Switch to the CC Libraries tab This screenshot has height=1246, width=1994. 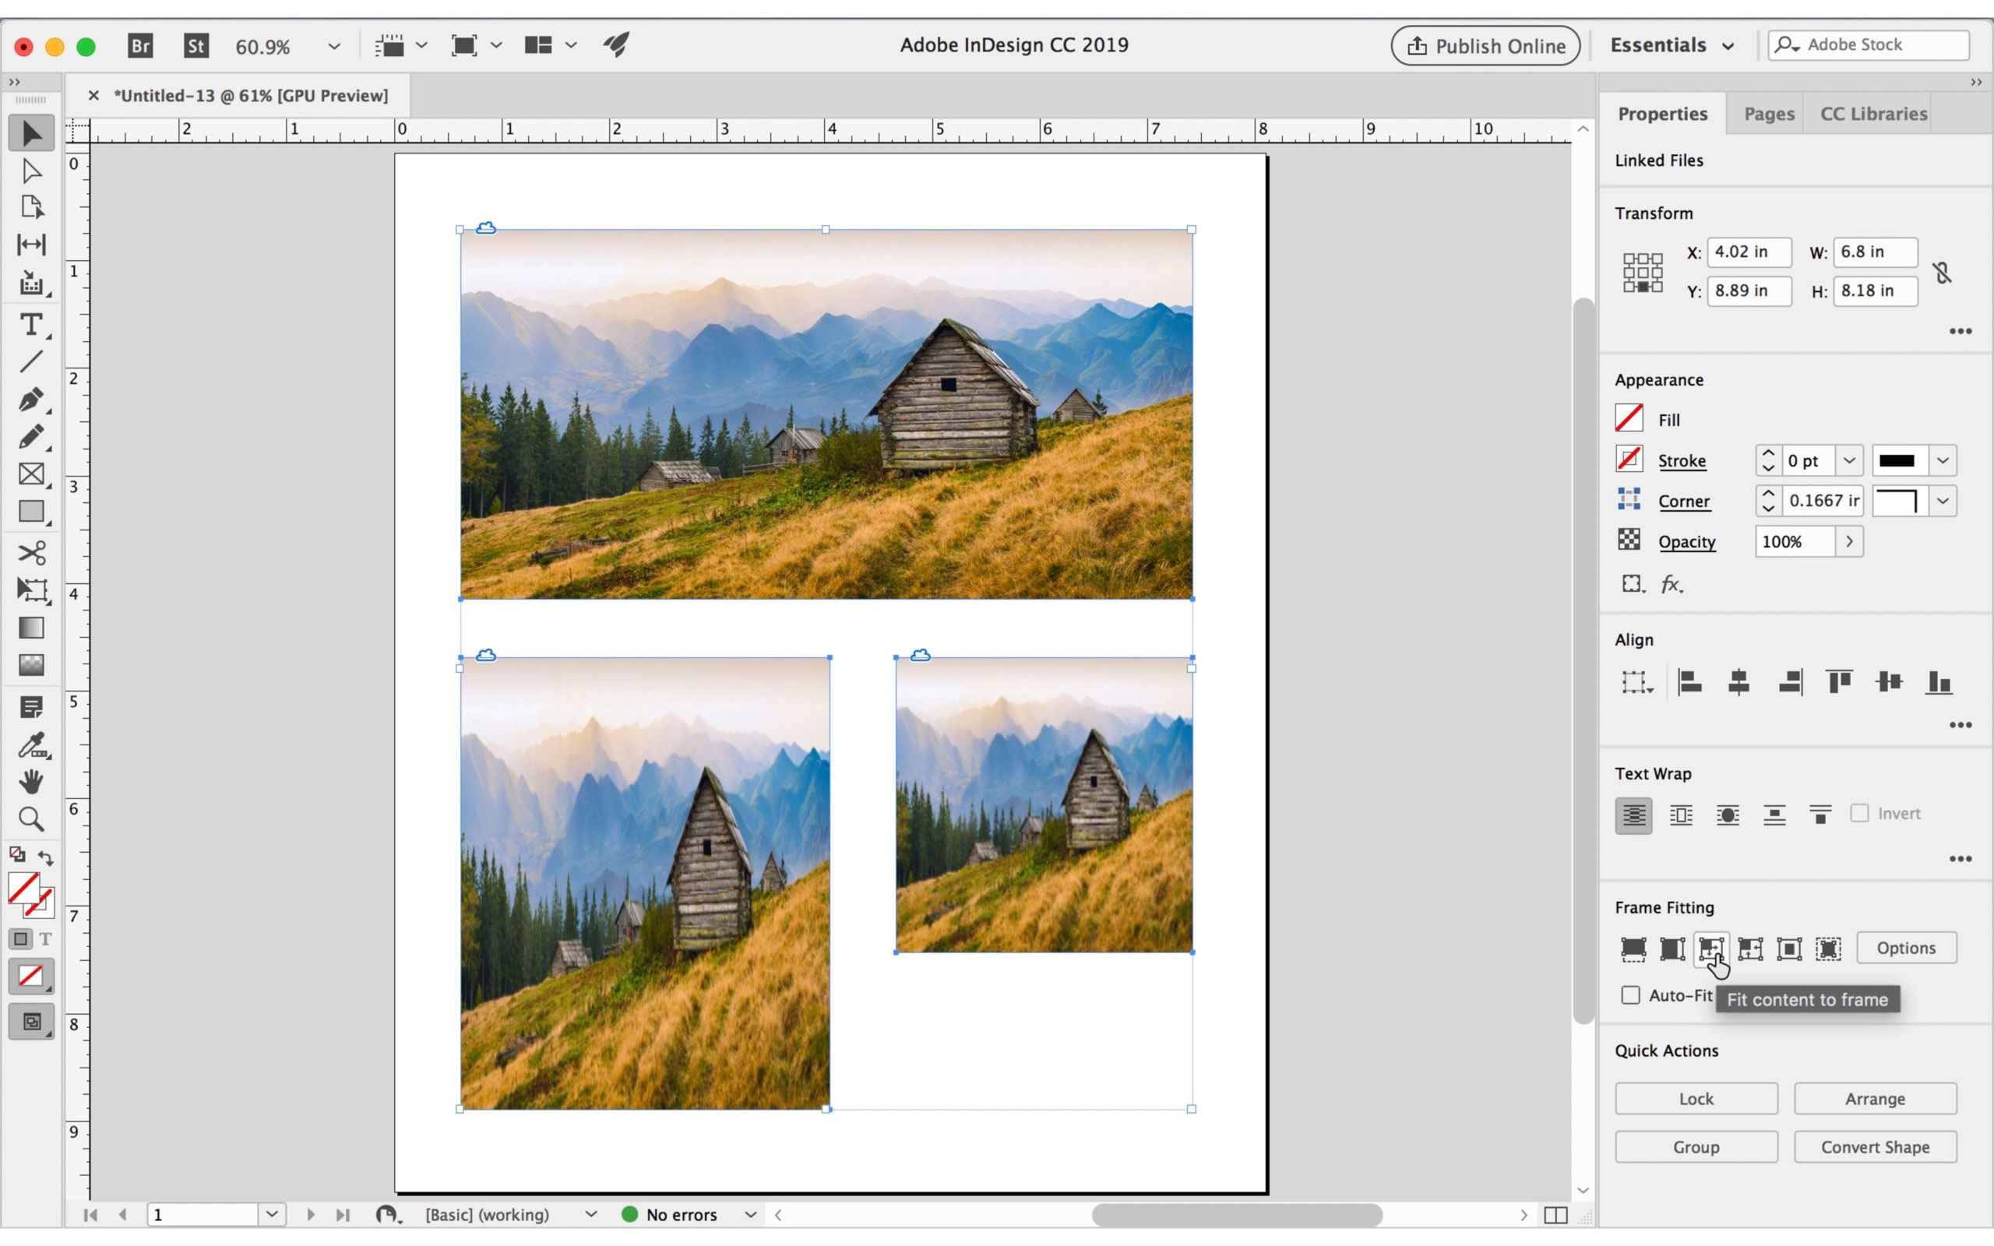click(x=1872, y=114)
